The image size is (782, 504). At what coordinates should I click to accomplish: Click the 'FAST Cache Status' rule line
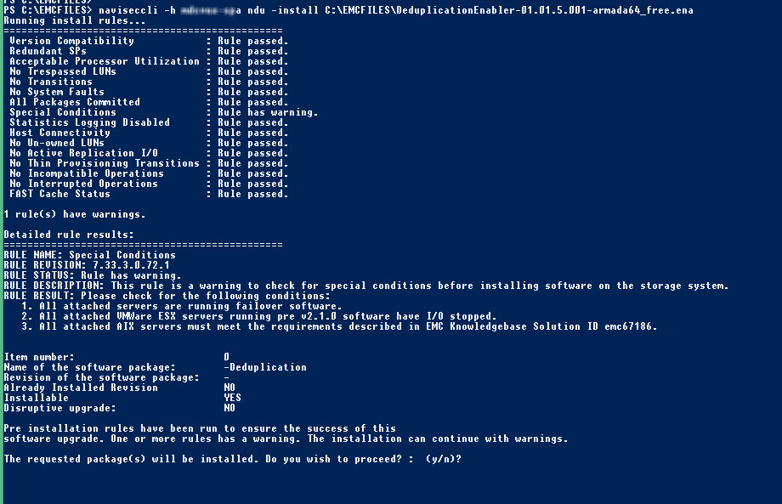tap(149, 194)
